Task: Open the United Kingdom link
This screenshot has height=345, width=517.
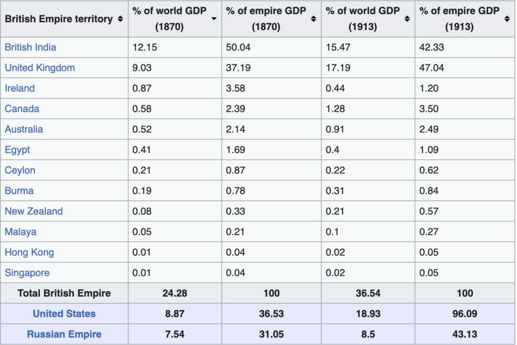Action: (39, 68)
